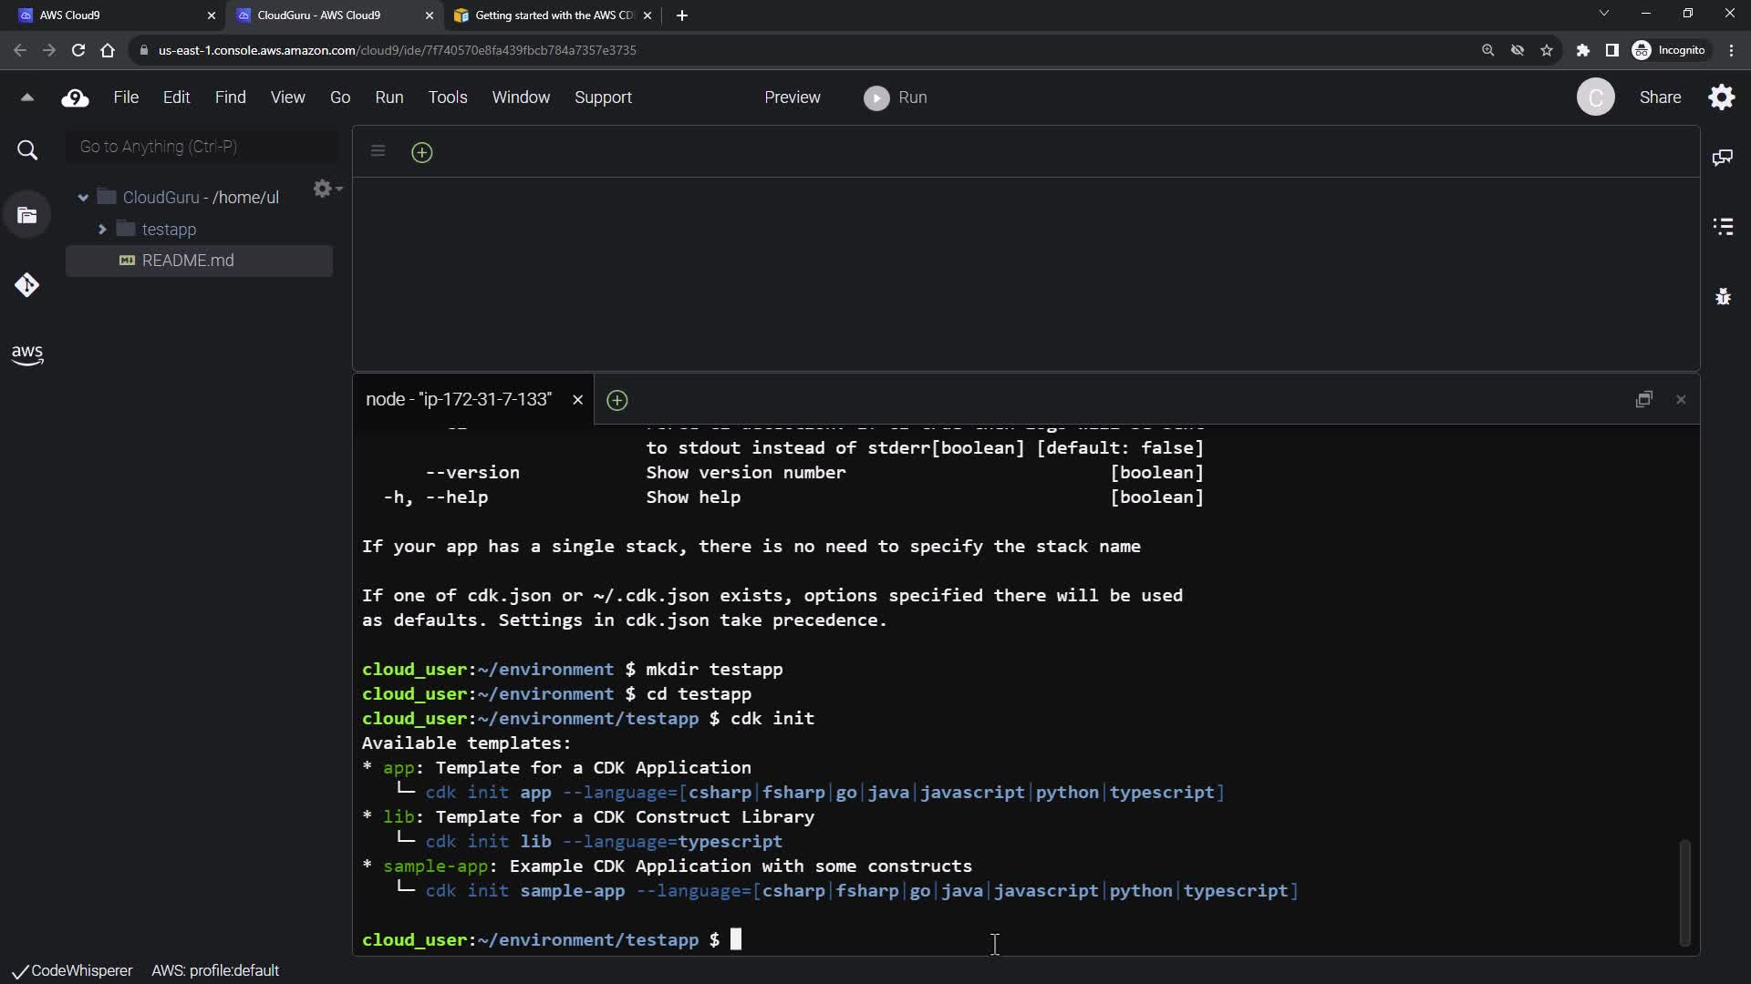The image size is (1751, 984).
Task: Click the Go to Anything search field
Action: pyautogui.click(x=202, y=147)
